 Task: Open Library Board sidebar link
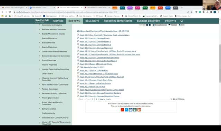[47, 73]
